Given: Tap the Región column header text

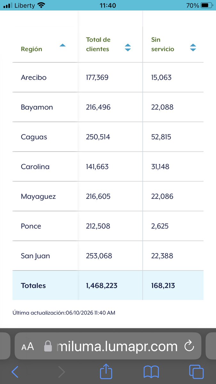Looking at the screenshot, I should point(31,49).
